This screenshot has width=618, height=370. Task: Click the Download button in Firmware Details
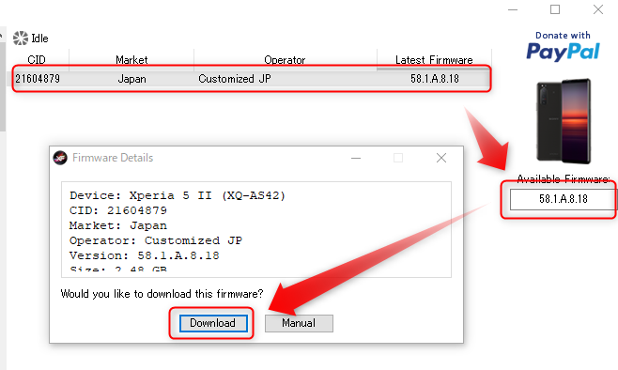click(213, 323)
